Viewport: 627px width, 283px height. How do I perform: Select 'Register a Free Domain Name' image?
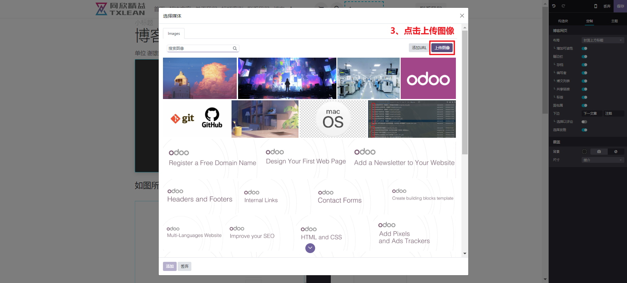(x=210, y=158)
